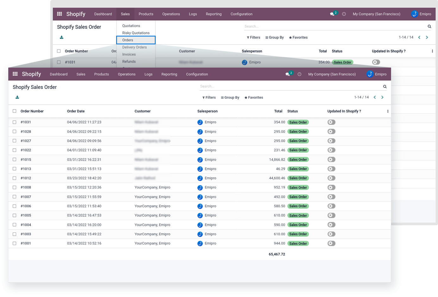Go to previous page in back window
Viewport: 438px width, 297px height.
coord(419,37)
